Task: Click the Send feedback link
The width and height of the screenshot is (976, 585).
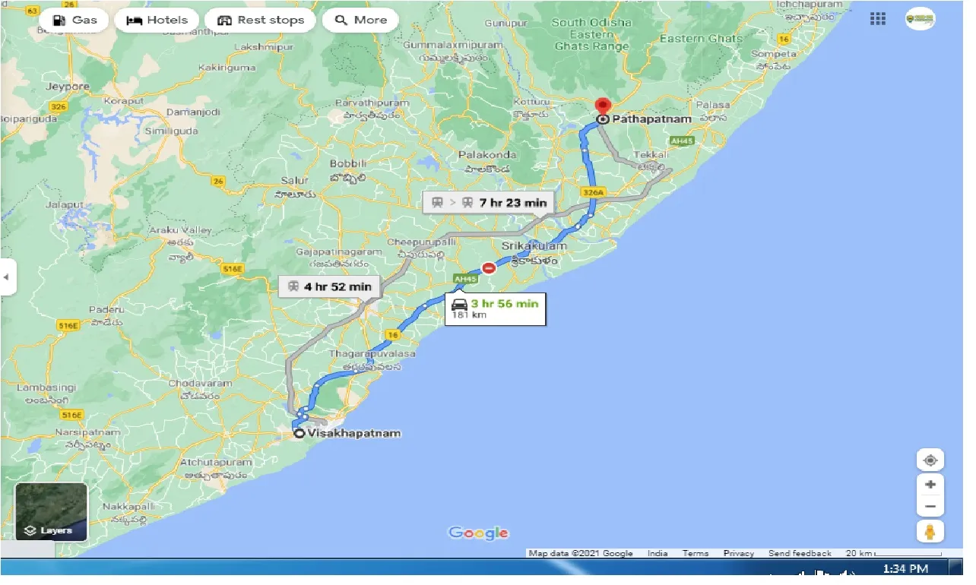Action: pos(800,553)
